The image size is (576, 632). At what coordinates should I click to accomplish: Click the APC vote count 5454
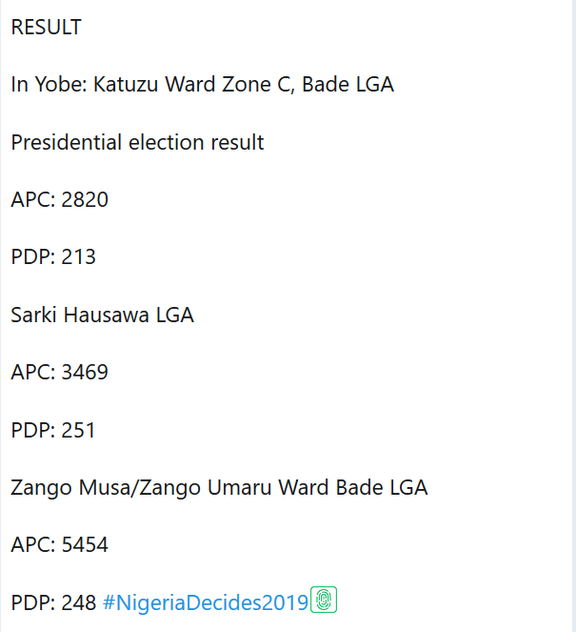tap(85, 544)
